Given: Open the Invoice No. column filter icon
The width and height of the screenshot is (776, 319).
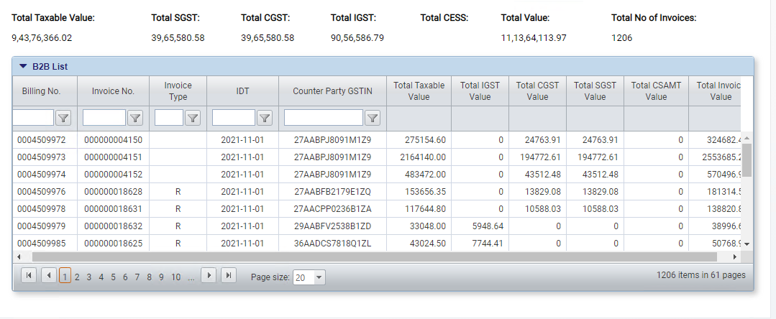Looking at the screenshot, I should (134, 118).
